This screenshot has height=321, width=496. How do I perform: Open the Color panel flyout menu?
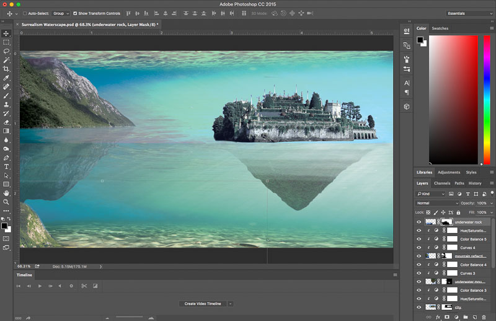click(x=492, y=28)
